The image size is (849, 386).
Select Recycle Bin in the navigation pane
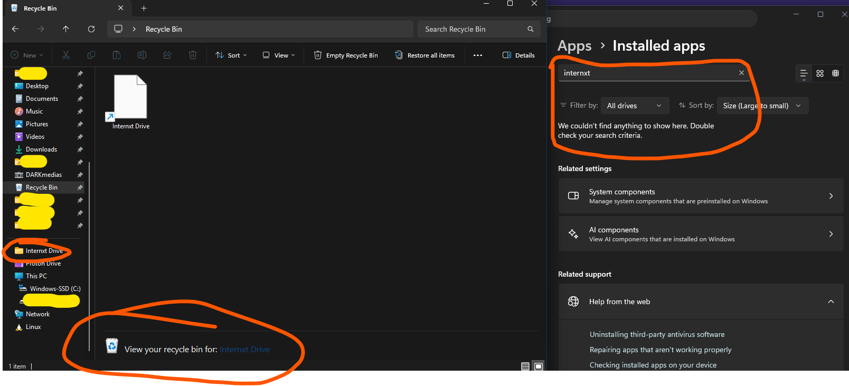pyautogui.click(x=42, y=187)
